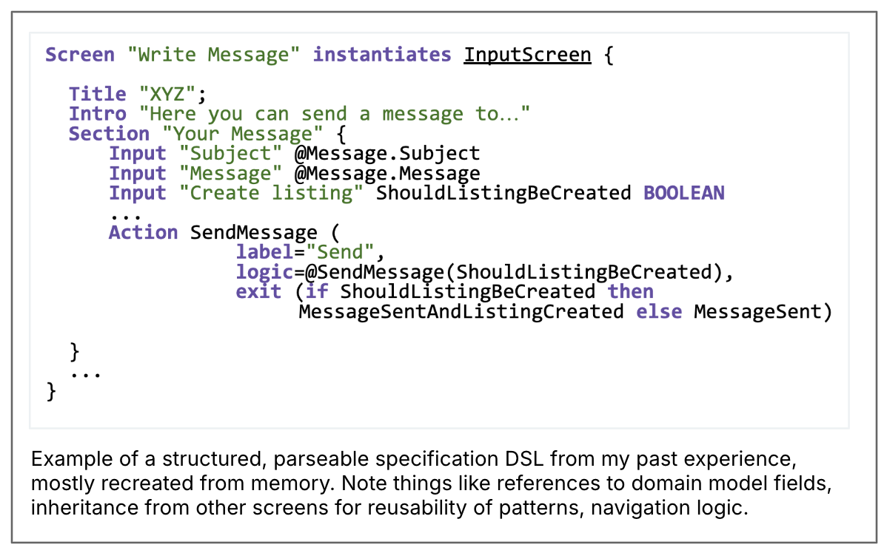Click the Screen keyword declaration
Image resolution: width=887 pixels, height=553 pixels.
(79, 54)
